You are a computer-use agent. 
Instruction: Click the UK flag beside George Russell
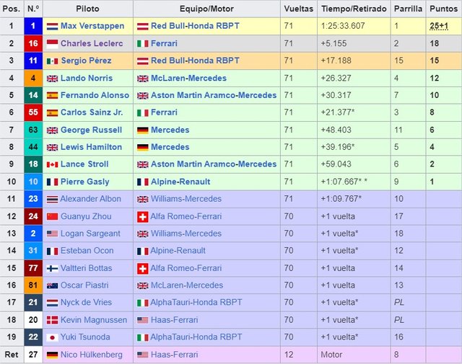click(52, 130)
